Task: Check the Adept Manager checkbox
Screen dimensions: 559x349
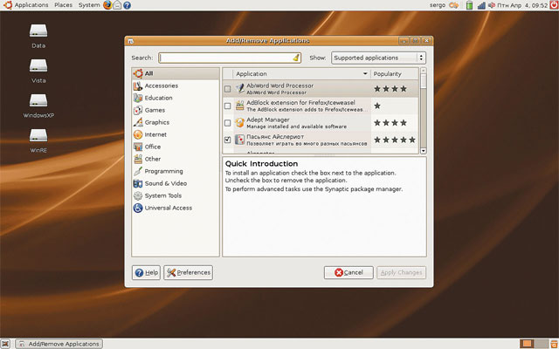Action: (x=227, y=123)
